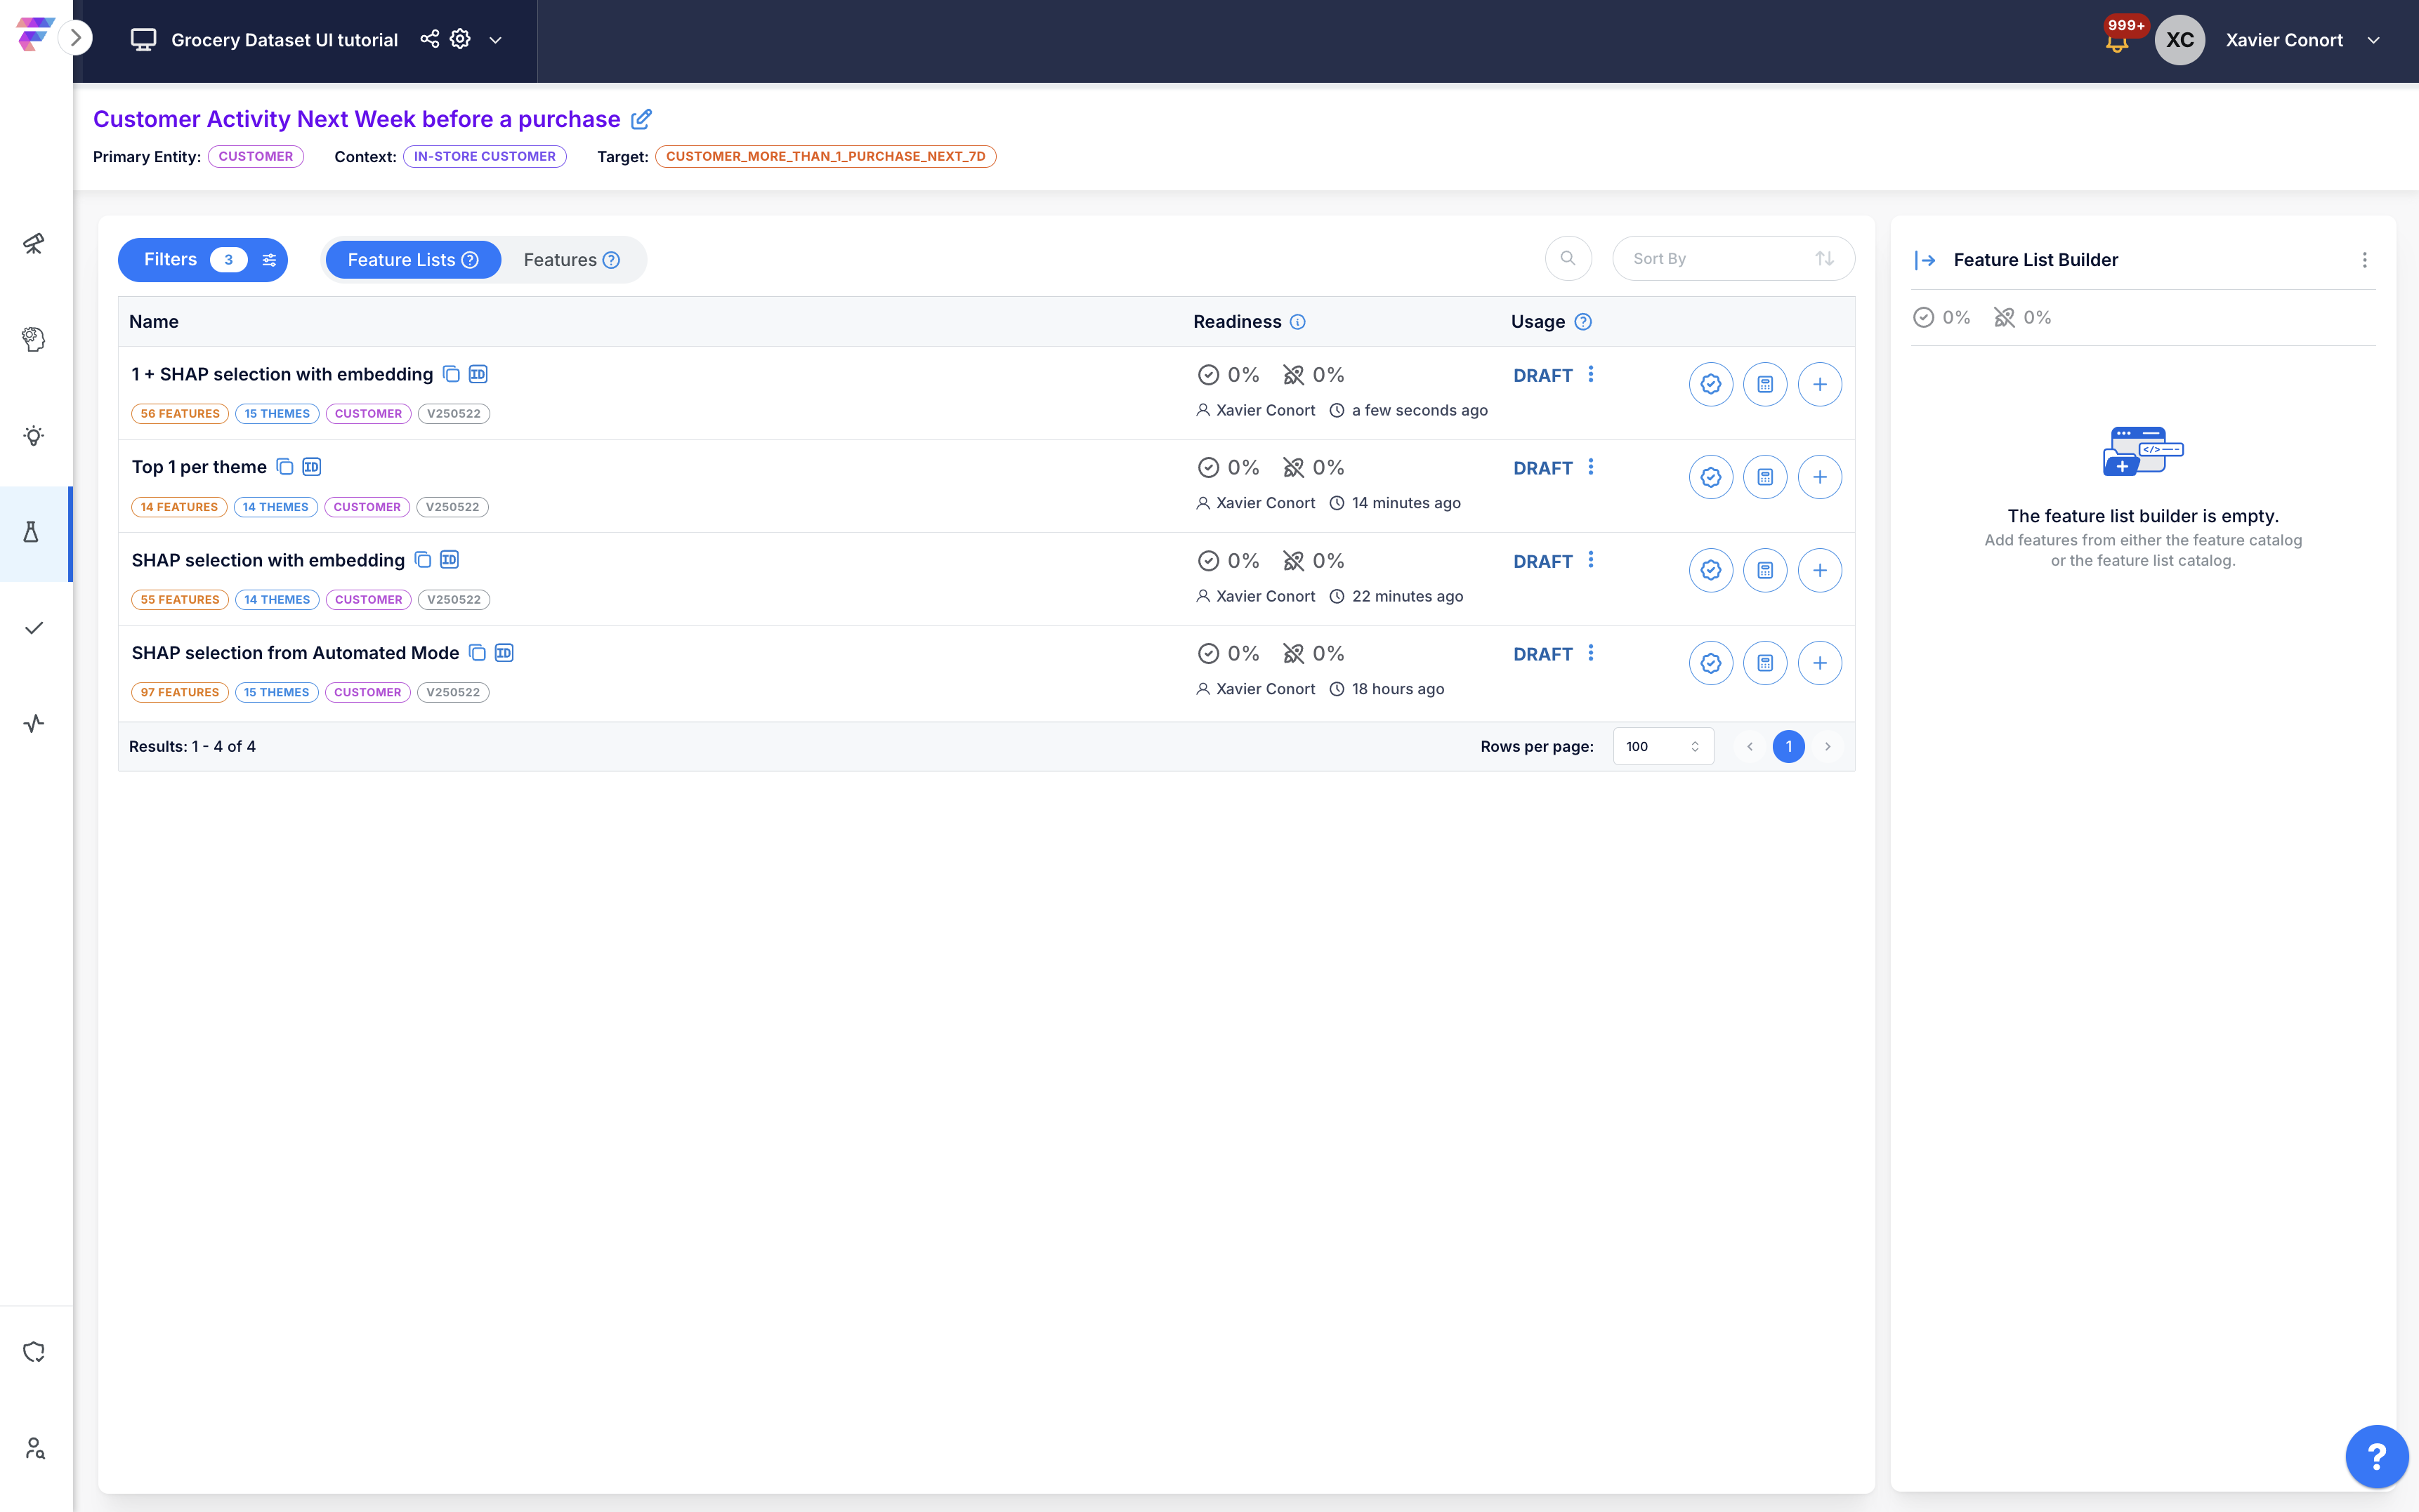Switch to the Features tab
This screenshot has width=2419, height=1512.
(571, 260)
